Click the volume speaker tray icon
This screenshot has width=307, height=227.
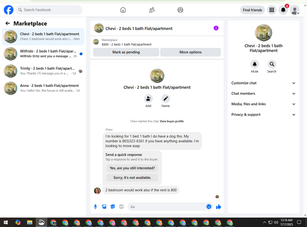tap(276, 222)
